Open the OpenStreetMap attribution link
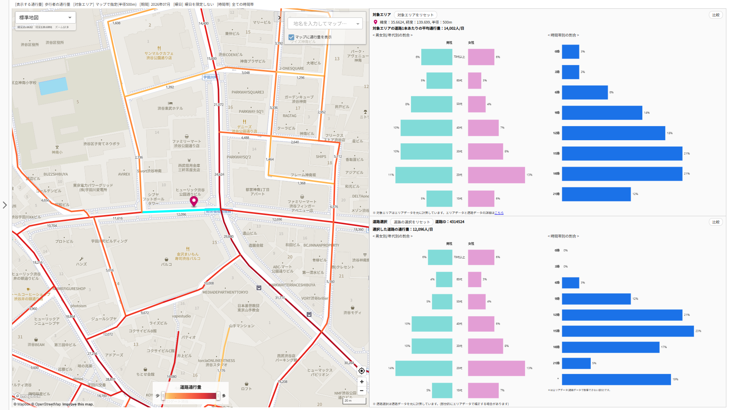 click(x=46, y=404)
